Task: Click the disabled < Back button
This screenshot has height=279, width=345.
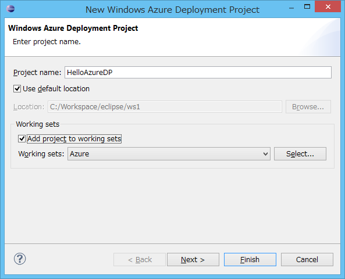Action: click(x=140, y=259)
